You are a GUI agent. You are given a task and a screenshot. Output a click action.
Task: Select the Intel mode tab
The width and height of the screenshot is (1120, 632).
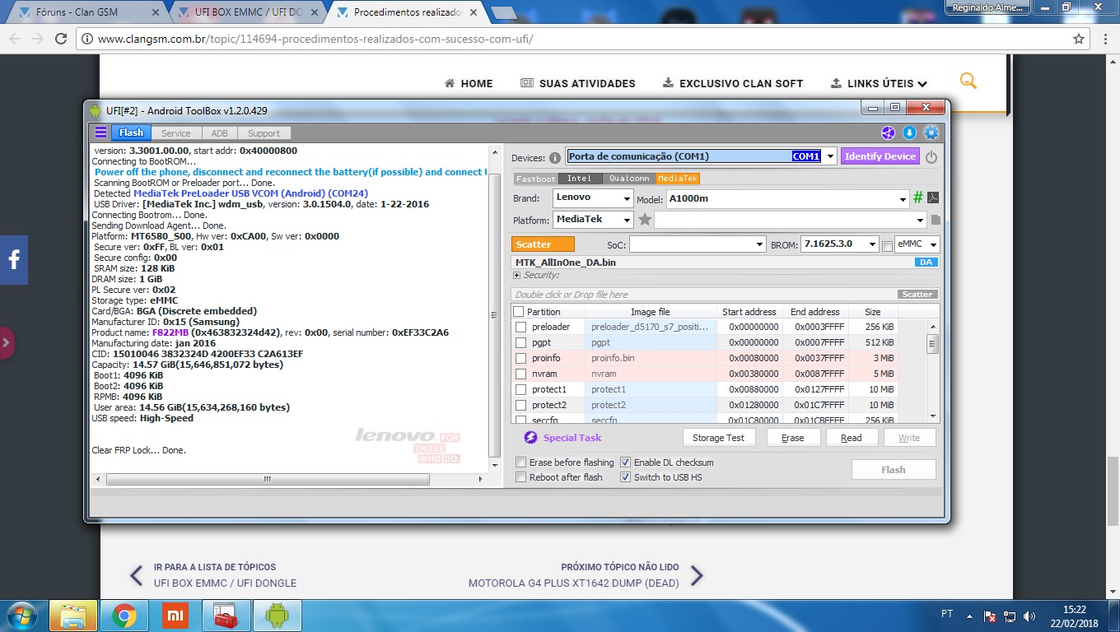580,179
